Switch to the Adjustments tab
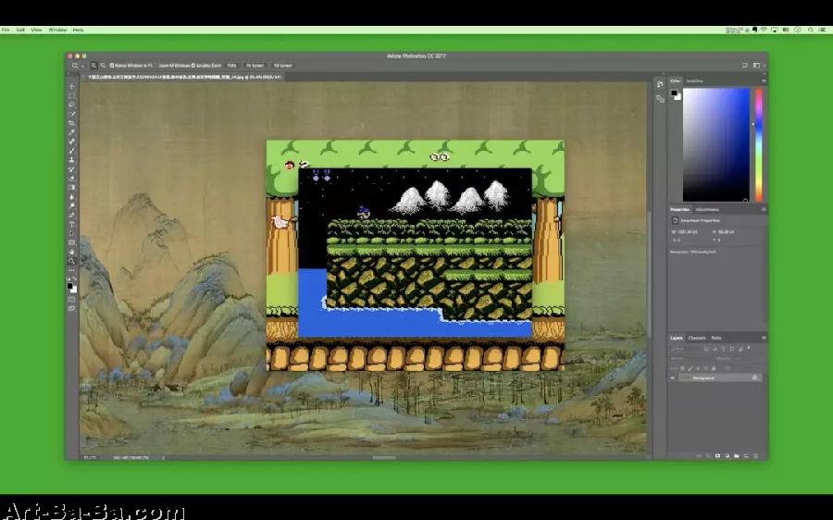 click(x=707, y=209)
